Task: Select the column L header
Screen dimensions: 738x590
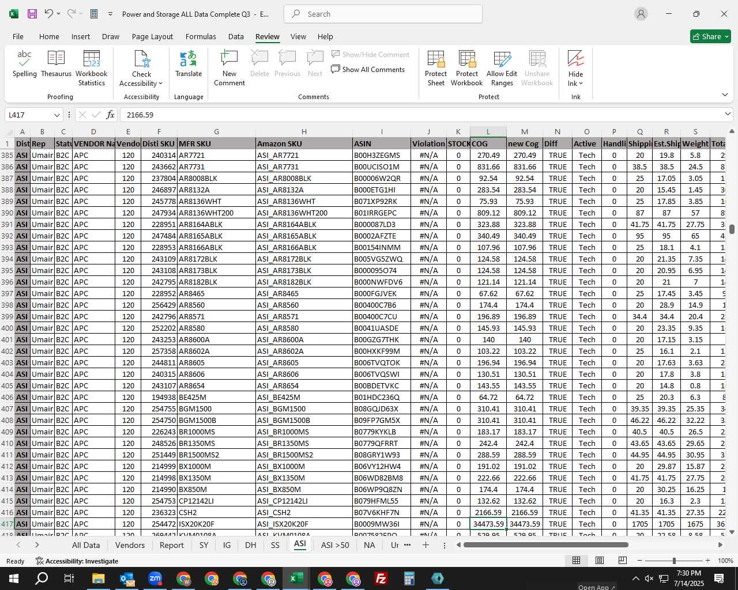Action: (x=488, y=132)
